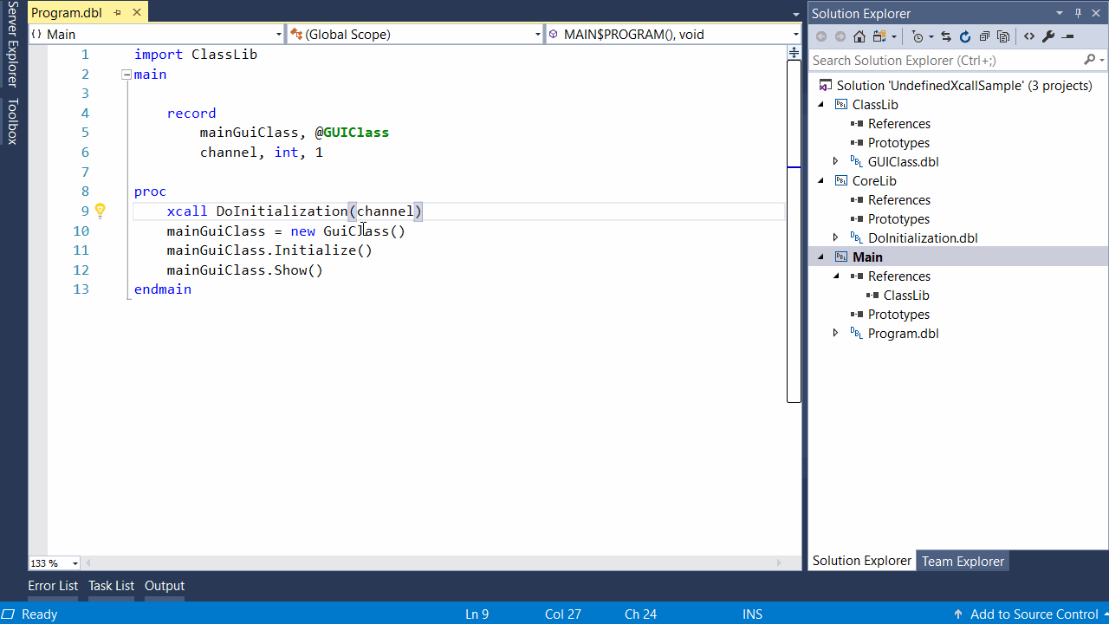1109x624 pixels.
Task: Expand the DoInitialization.dbl file node
Action: (x=836, y=237)
